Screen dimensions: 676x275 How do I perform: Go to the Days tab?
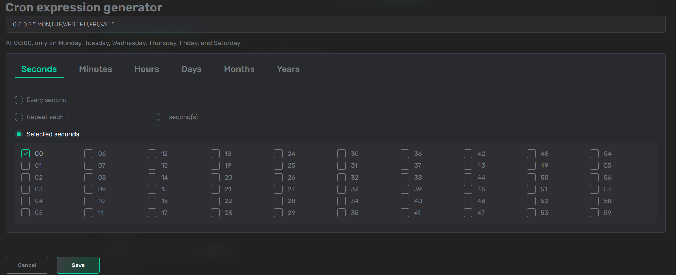(191, 69)
